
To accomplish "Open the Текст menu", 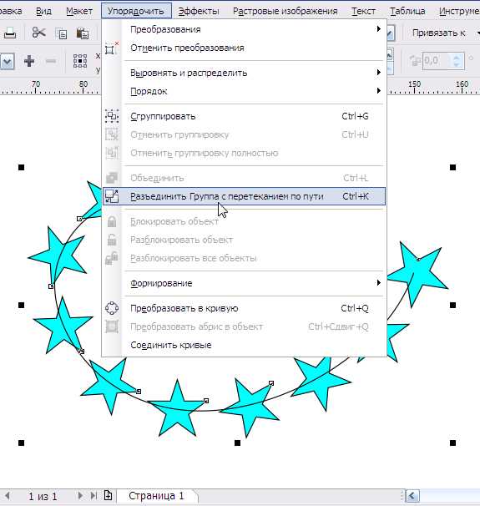I will click(363, 12).
